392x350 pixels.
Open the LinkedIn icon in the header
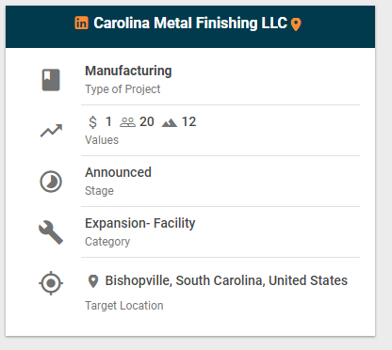[x=81, y=23]
